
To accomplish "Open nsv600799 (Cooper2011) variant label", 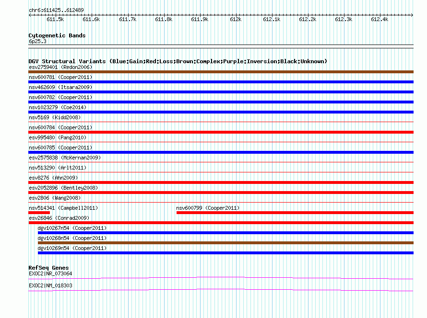I will (x=208, y=208).
